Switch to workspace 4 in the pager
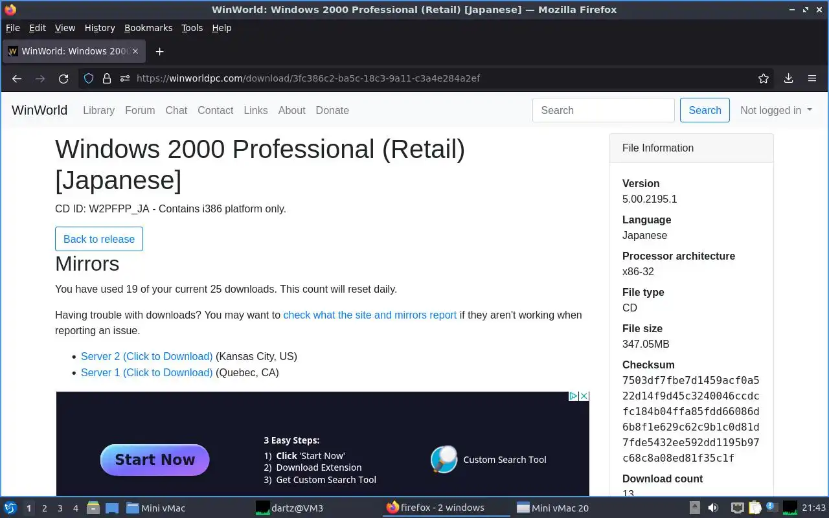The width and height of the screenshot is (829, 518). 75,508
